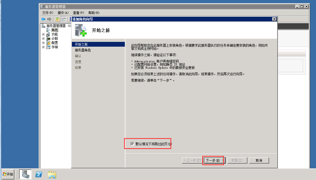Select 角色 node in the tree
The image size is (316, 180).
[x=54, y=30]
